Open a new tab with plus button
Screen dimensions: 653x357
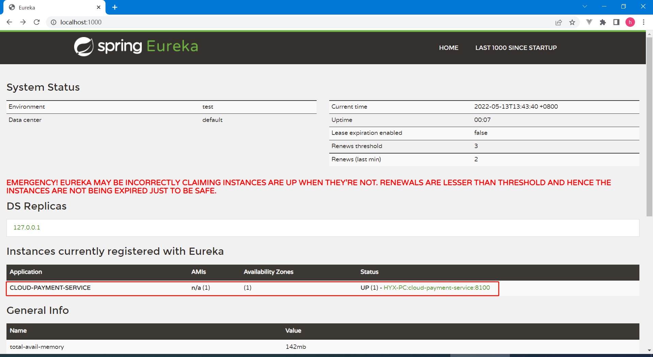pos(115,7)
